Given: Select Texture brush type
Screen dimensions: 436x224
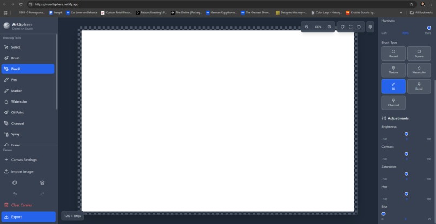Looking at the screenshot, I should 393,70.
